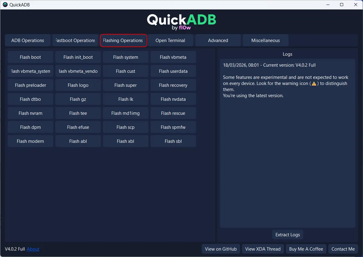Image resolution: width=363 pixels, height=257 pixels.
Task: Click Flash recovery button
Action: tap(173, 85)
